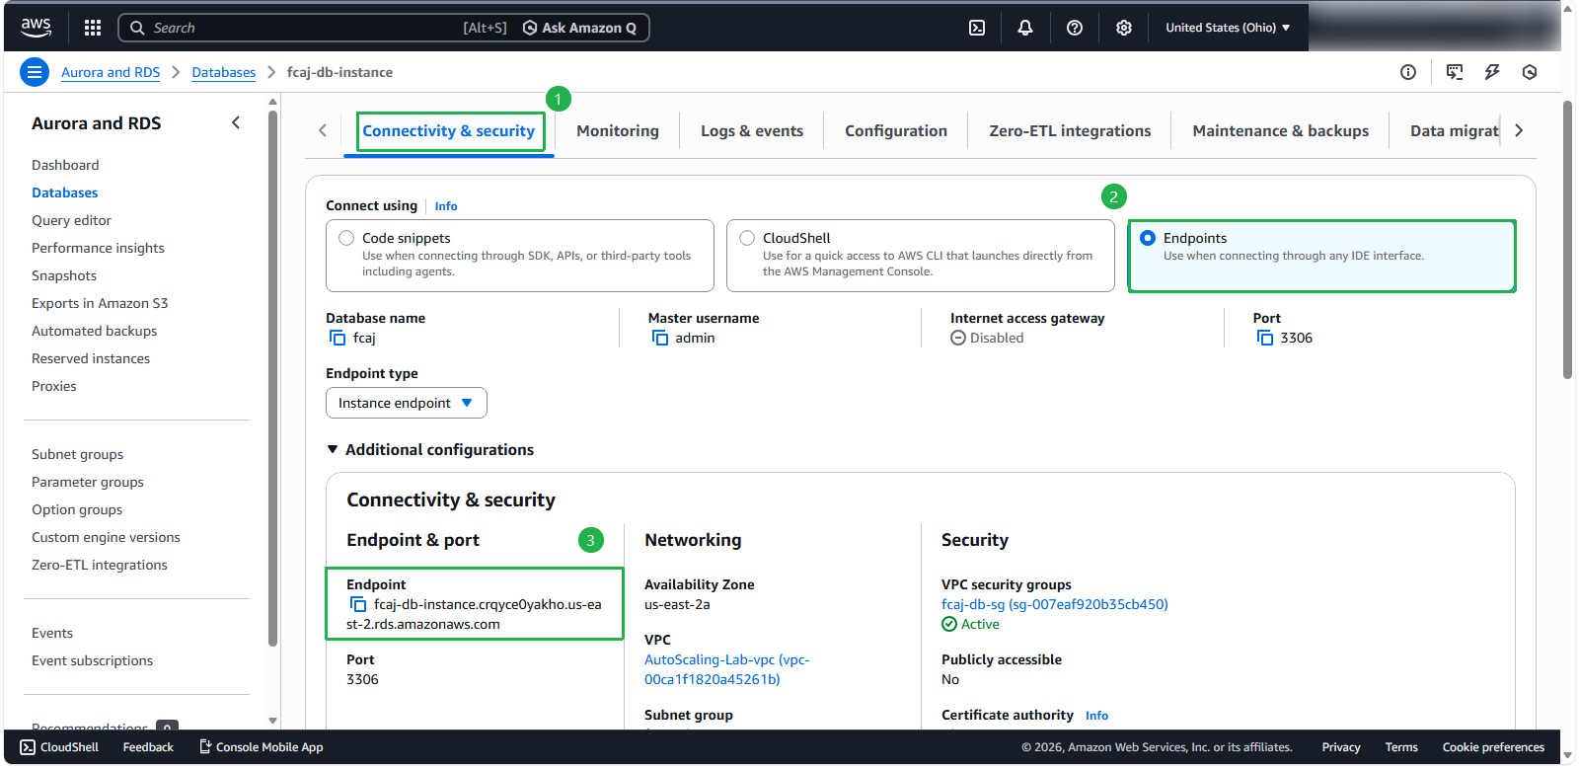1579x768 pixels.
Task: Click the Ask Amazon Q button
Action: pyautogui.click(x=579, y=28)
